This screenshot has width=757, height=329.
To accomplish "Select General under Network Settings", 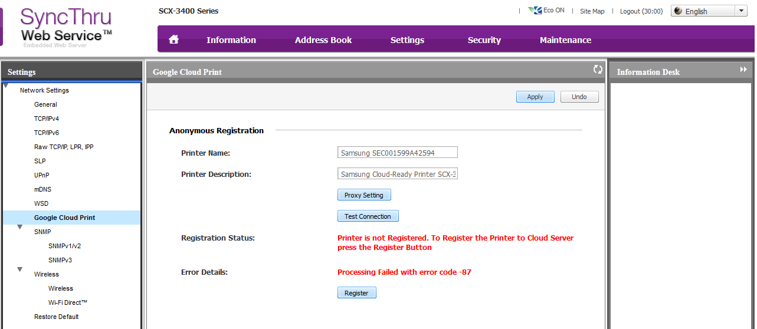I will click(45, 104).
